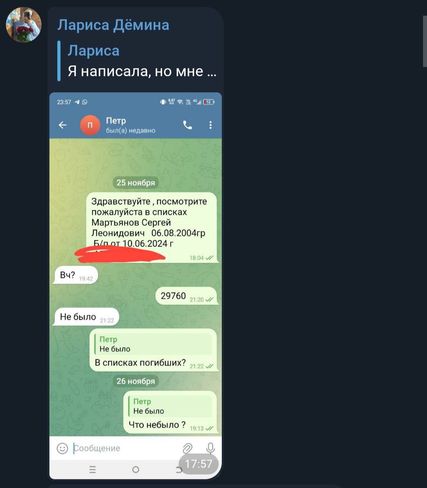Tap the Android home circle button

click(136, 469)
